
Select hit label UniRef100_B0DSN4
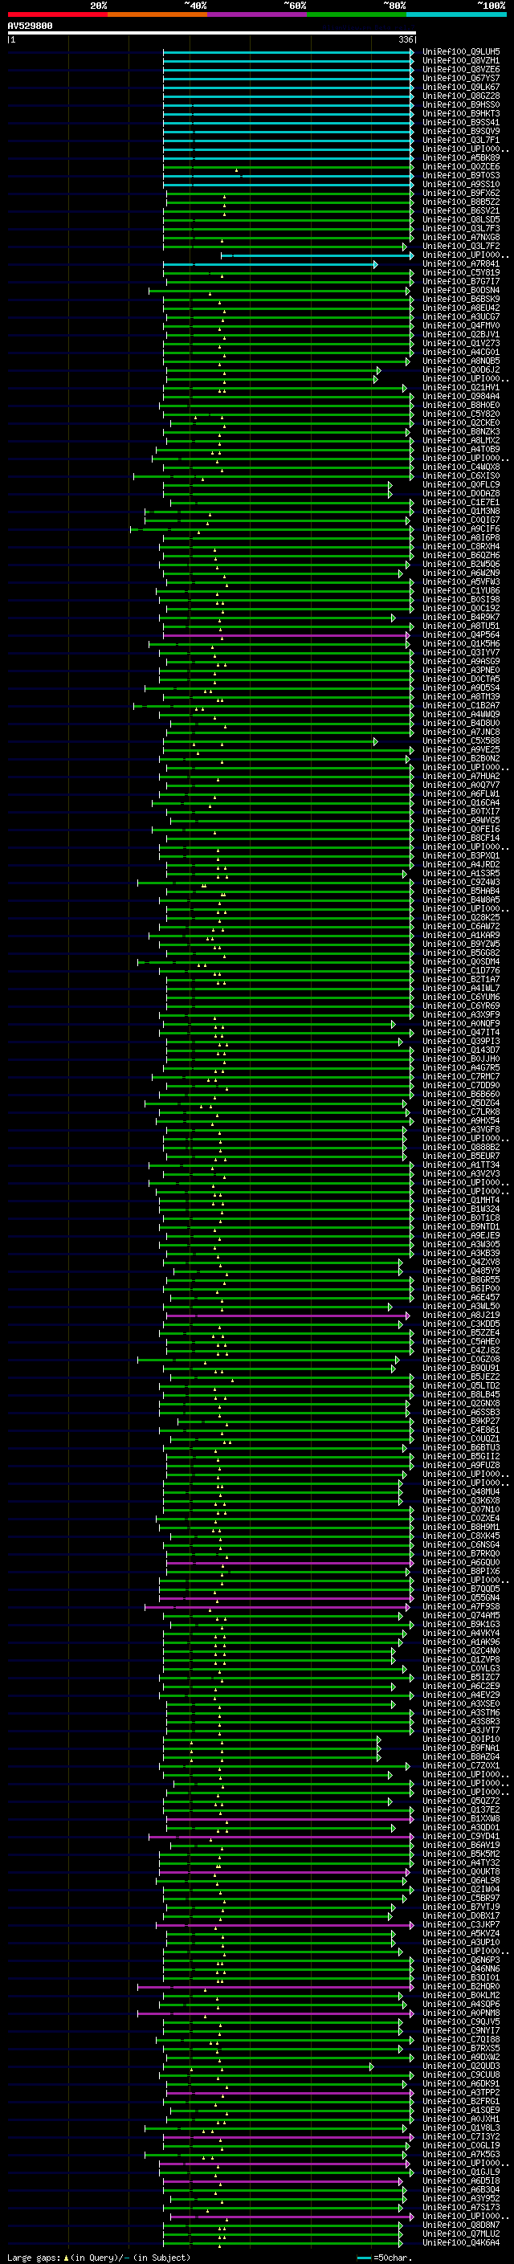click(x=461, y=290)
